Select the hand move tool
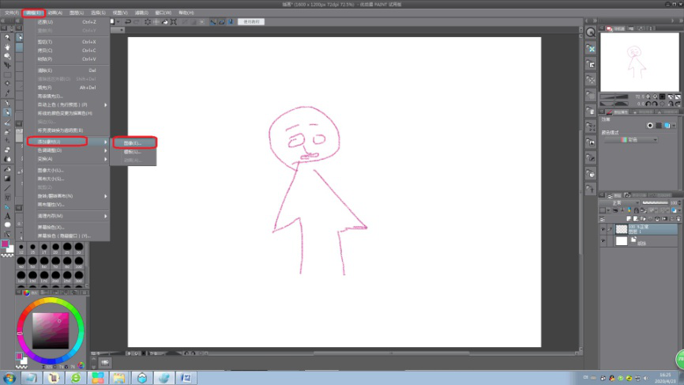The image size is (684, 385). (7, 46)
